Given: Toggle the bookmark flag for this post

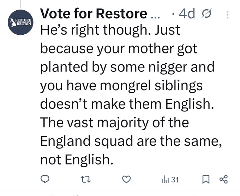Looking at the screenshot, I should pos(206,179).
